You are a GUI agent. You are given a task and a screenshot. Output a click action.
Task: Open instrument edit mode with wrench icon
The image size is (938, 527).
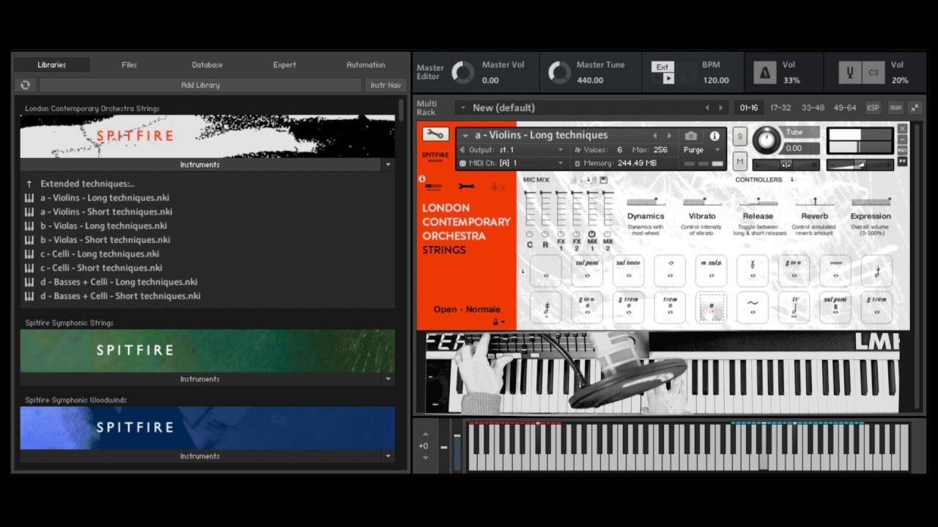coord(435,135)
